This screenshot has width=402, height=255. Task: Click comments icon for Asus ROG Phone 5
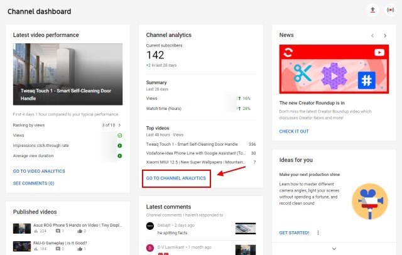(x=58, y=231)
